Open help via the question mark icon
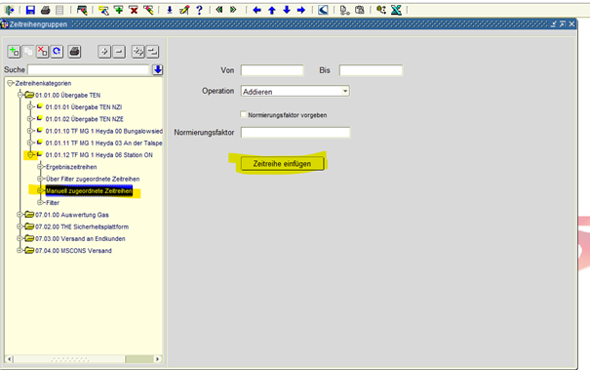This screenshot has height=370, width=590. tap(199, 10)
